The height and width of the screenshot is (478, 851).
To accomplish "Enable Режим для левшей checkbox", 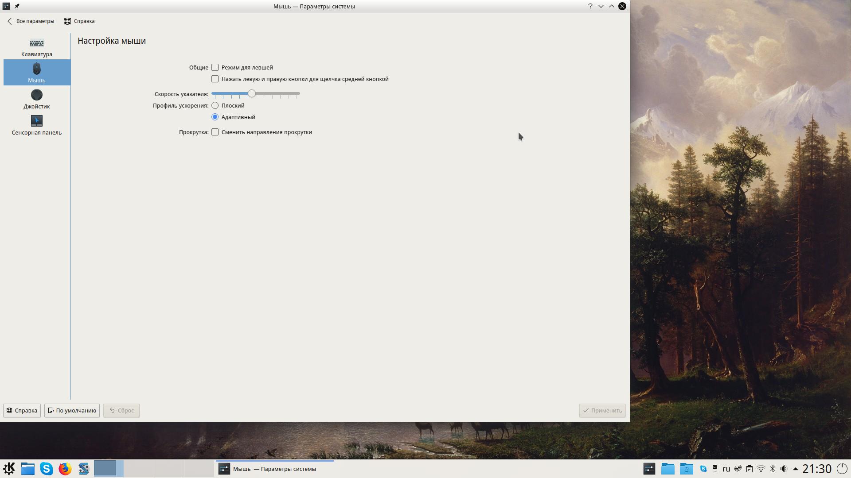I will tap(215, 67).
